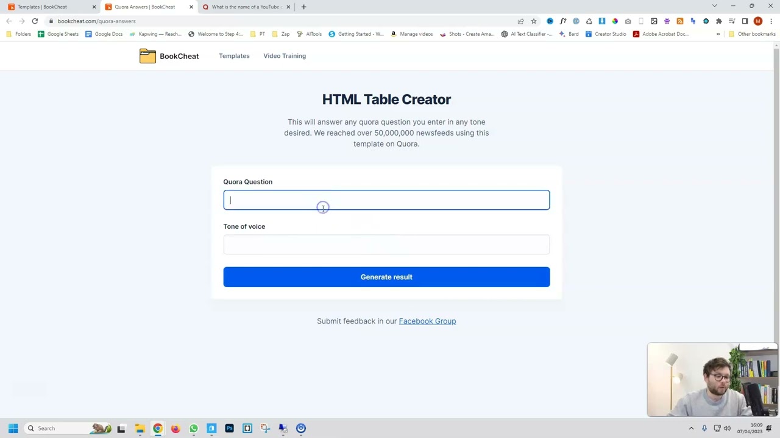Click the Generate result button

tap(386, 277)
